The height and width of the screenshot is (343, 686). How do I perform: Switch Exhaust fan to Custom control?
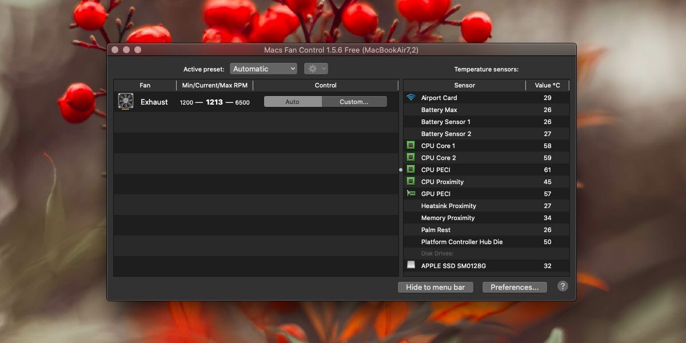pyautogui.click(x=354, y=101)
